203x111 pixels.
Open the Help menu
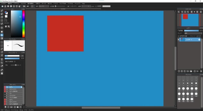pyautogui.click(x=83, y=4)
